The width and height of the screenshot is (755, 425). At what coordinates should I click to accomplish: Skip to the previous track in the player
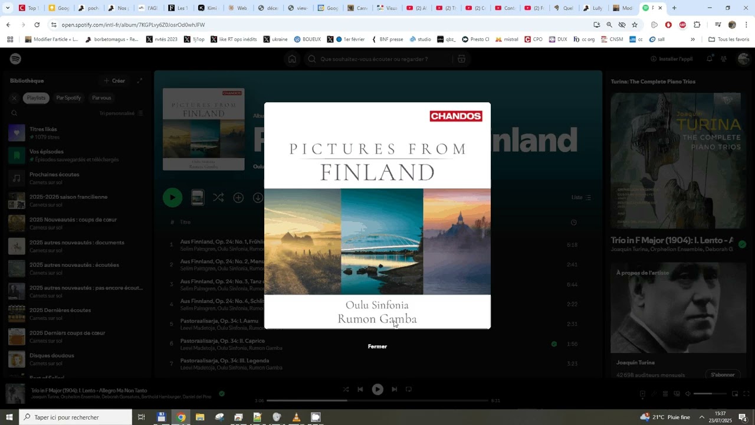(360, 389)
